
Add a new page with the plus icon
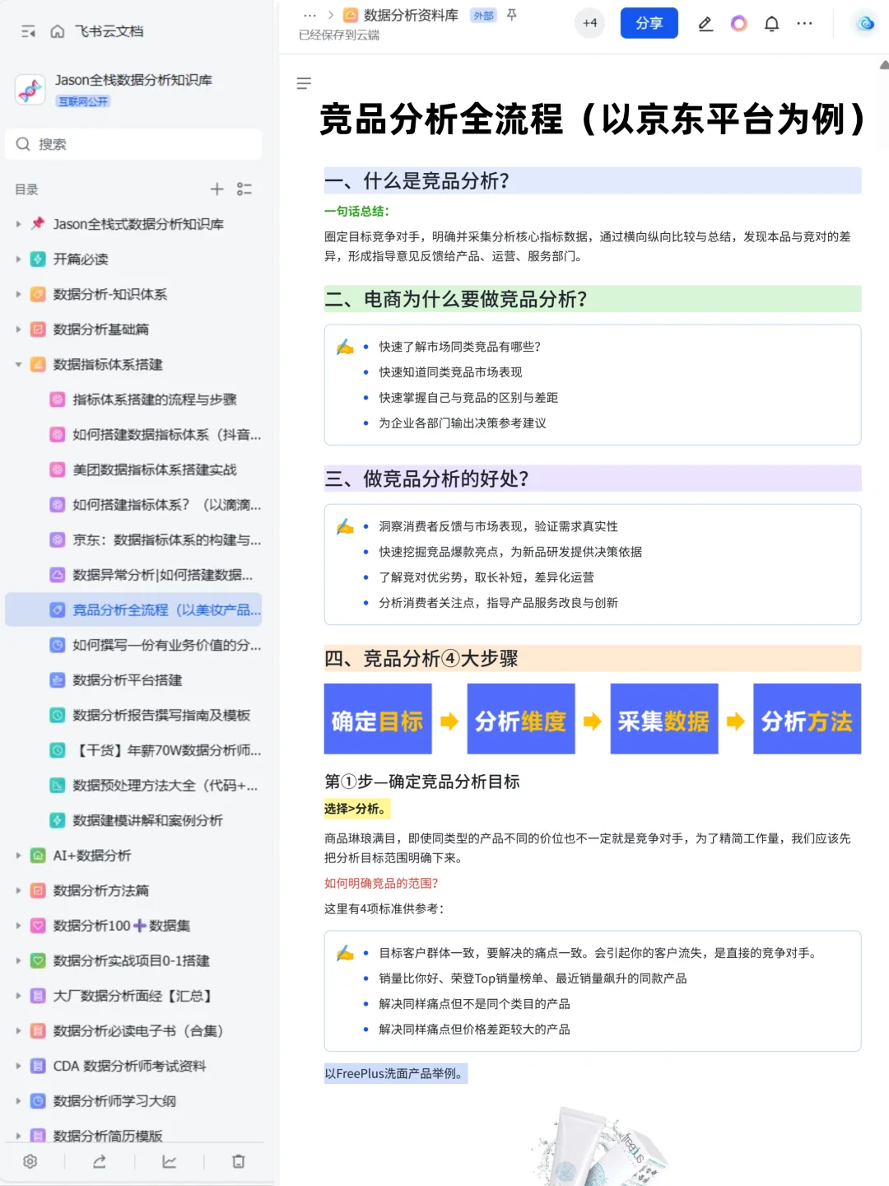click(x=216, y=189)
